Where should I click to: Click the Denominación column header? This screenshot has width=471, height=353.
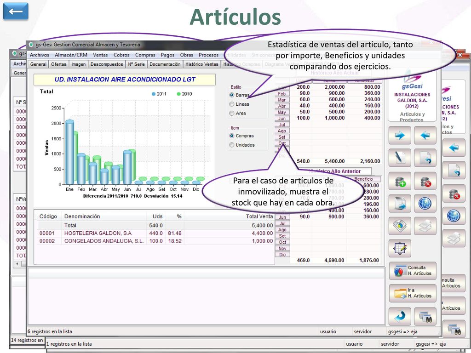[x=82, y=216]
